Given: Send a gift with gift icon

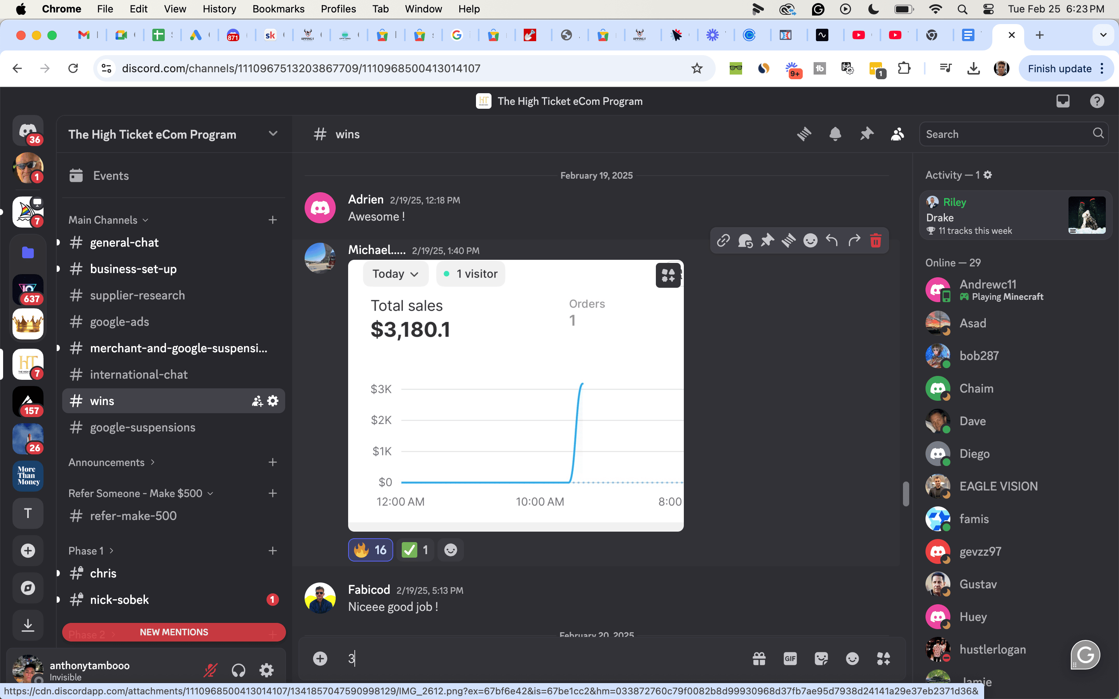Looking at the screenshot, I should click(759, 658).
